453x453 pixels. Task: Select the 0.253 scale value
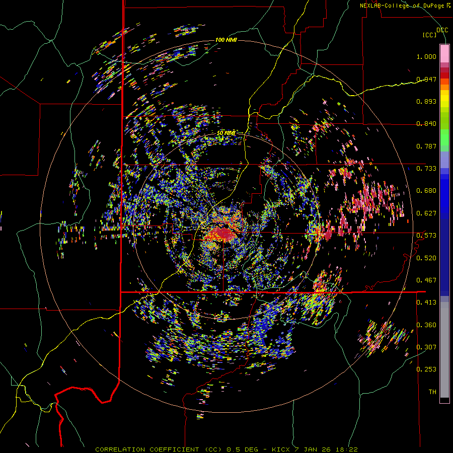(x=426, y=369)
